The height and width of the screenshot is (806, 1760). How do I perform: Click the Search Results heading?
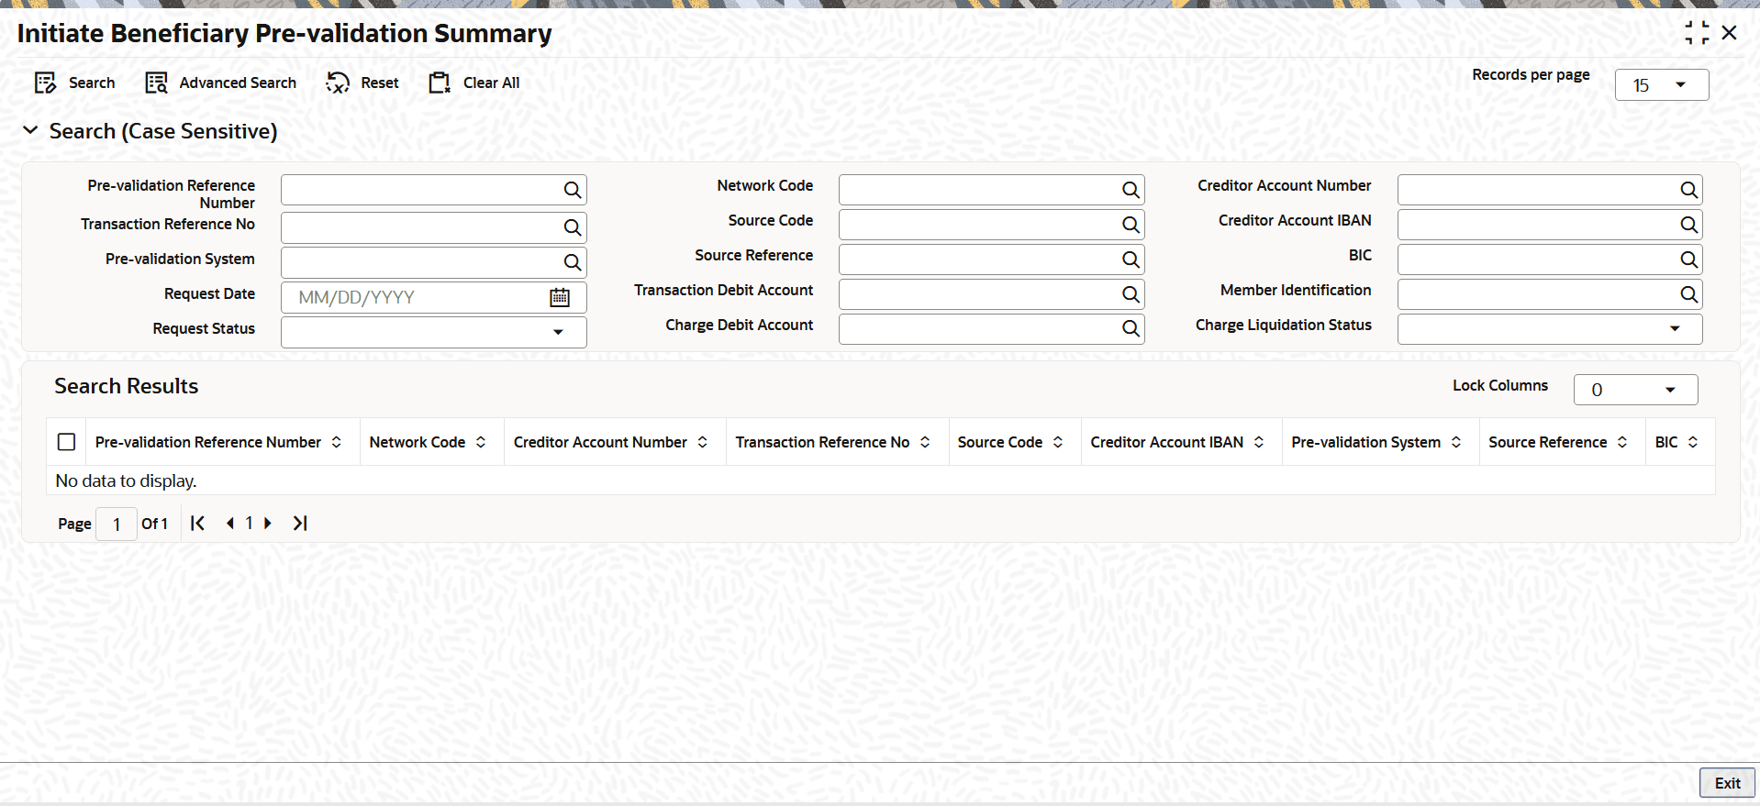[x=126, y=386]
